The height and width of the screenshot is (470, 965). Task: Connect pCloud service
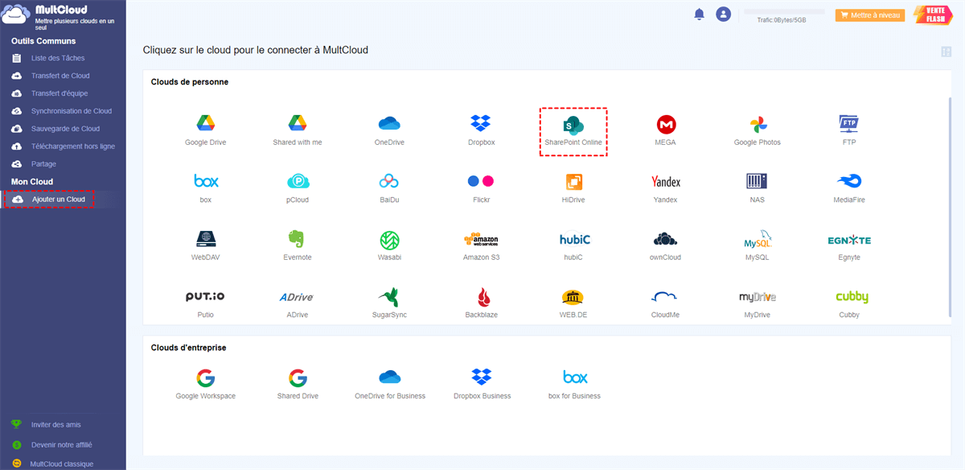[x=298, y=189]
